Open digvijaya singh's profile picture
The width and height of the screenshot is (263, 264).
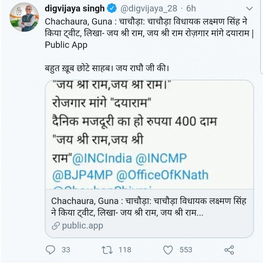coord(24,18)
